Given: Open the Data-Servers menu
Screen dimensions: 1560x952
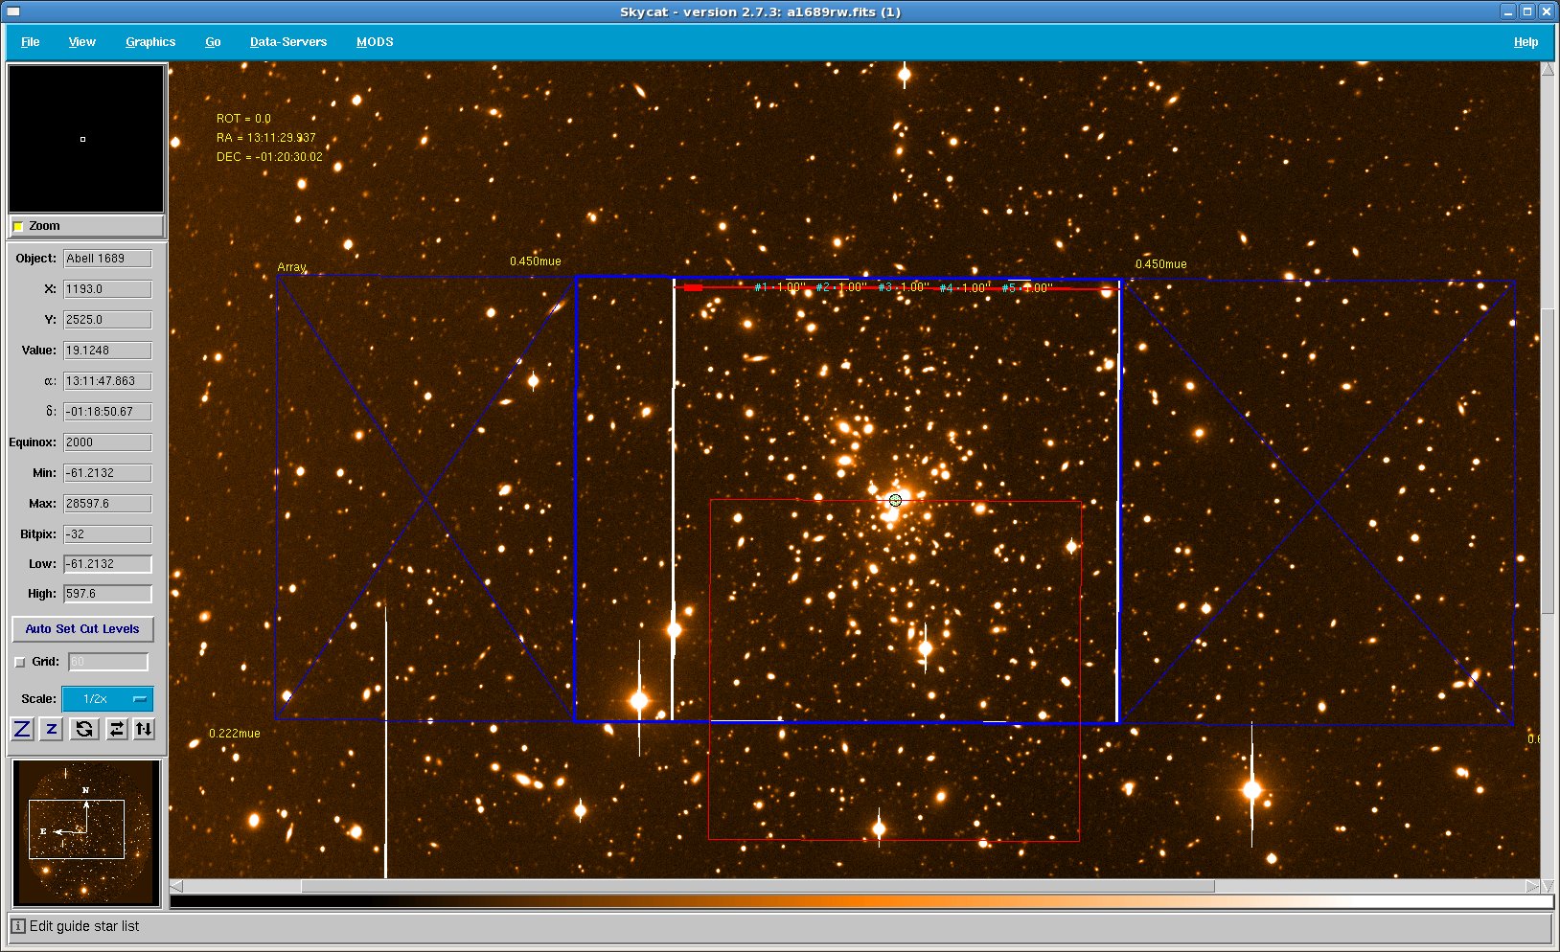Looking at the screenshot, I should coord(287,42).
